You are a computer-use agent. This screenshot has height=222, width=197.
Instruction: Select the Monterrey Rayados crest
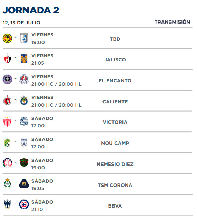(7, 204)
